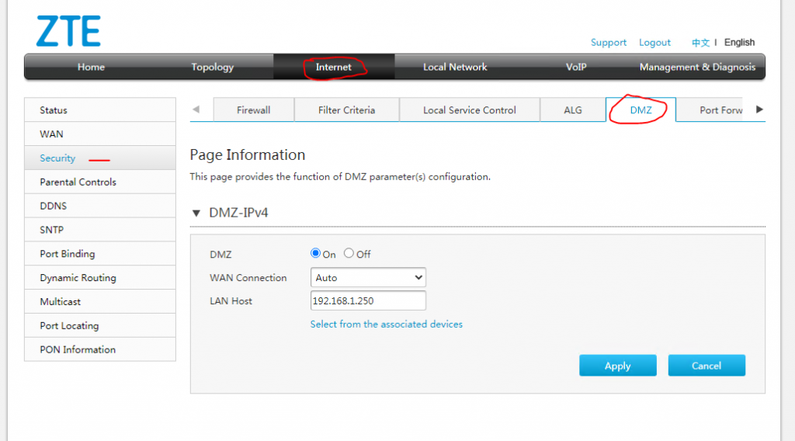The width and height of the screenshot is (795, 441).
Task: Select the DMZ On radio button
Action: point(316,253)
